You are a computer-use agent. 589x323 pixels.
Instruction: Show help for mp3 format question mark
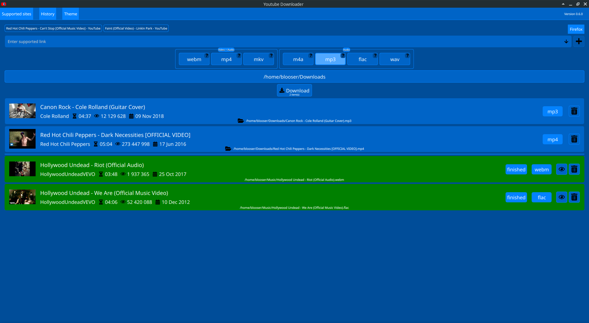click(x=343, y=56)
